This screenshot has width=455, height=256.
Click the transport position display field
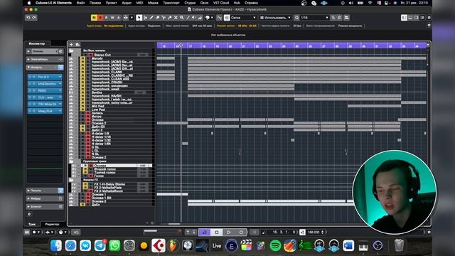pos(281,233)
